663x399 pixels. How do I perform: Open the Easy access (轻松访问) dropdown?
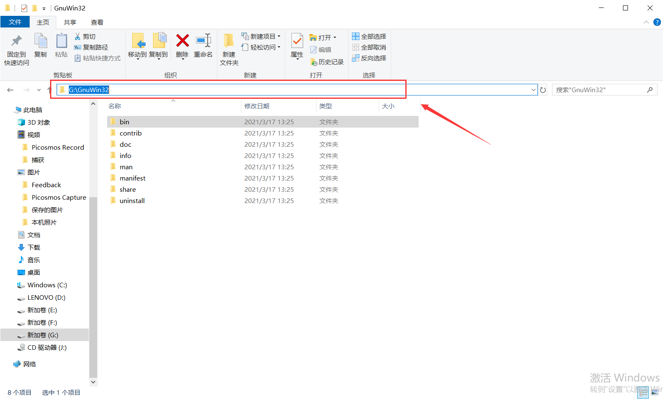coord(261,48)
